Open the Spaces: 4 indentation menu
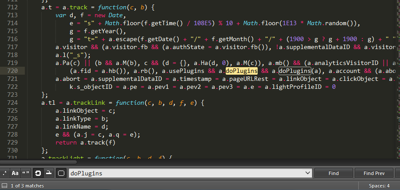The image size is (400, 190). tap(379, 186)
